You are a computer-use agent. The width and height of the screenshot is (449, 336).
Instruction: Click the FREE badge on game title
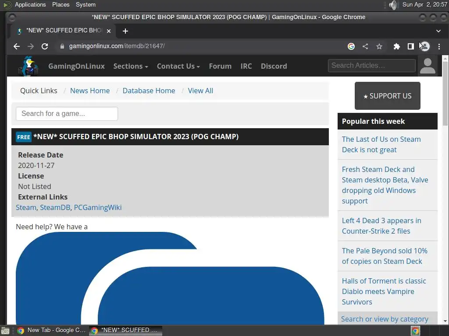coord(24,137)
